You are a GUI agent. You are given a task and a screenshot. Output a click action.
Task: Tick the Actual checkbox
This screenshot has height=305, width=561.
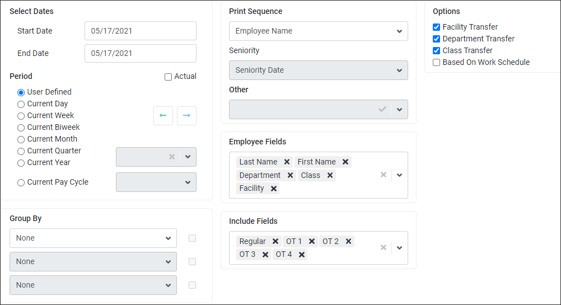pos(168,77)
